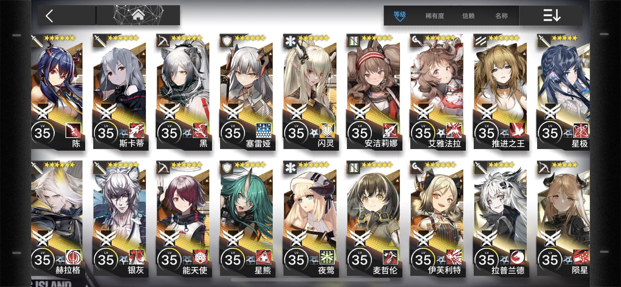Click the skill icon on 能天使's card
This screenshot has height=287, width=621.
pos(200,257)
